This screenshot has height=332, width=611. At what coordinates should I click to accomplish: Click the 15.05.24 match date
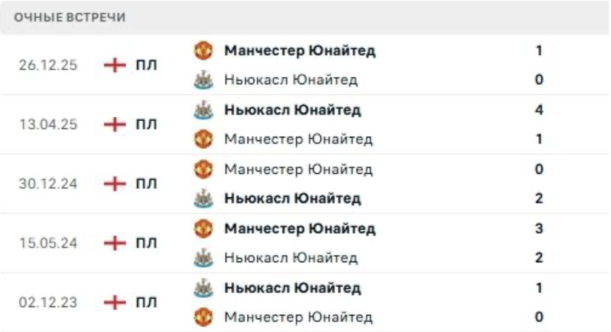pyautogui.click(x=49, y=243)
